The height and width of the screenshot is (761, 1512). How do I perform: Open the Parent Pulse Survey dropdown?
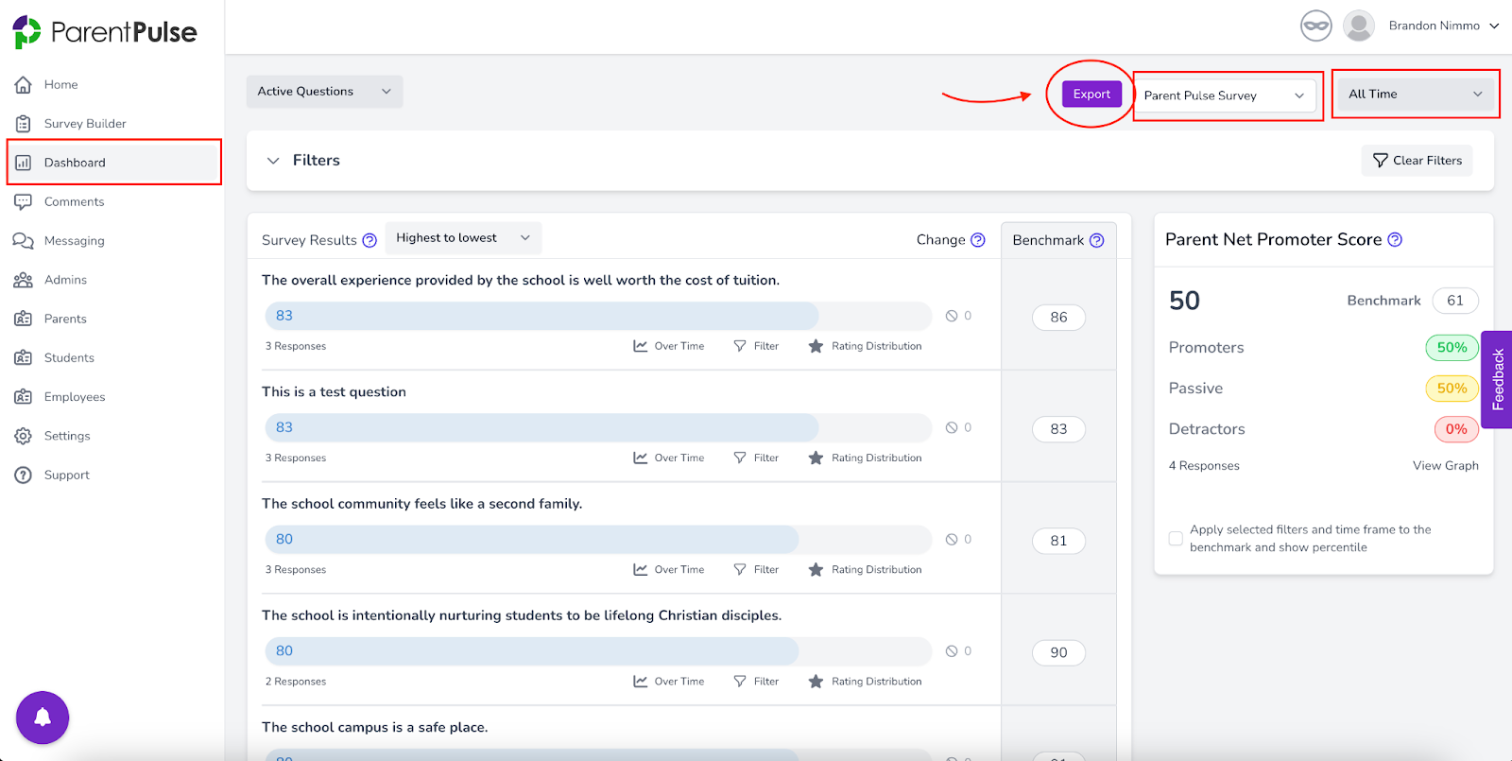[x=1225, y=95]
